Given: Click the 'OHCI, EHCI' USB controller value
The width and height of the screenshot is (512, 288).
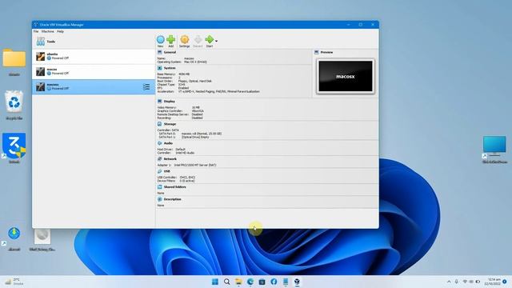Looking at the screenshot, I should click(187, 178).
